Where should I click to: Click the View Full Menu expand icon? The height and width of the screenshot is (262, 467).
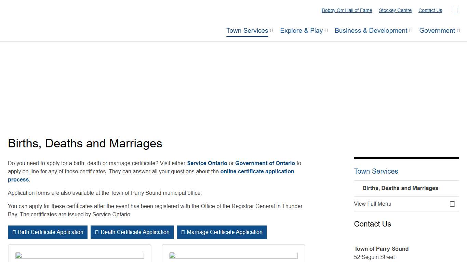tap(452, 204)
